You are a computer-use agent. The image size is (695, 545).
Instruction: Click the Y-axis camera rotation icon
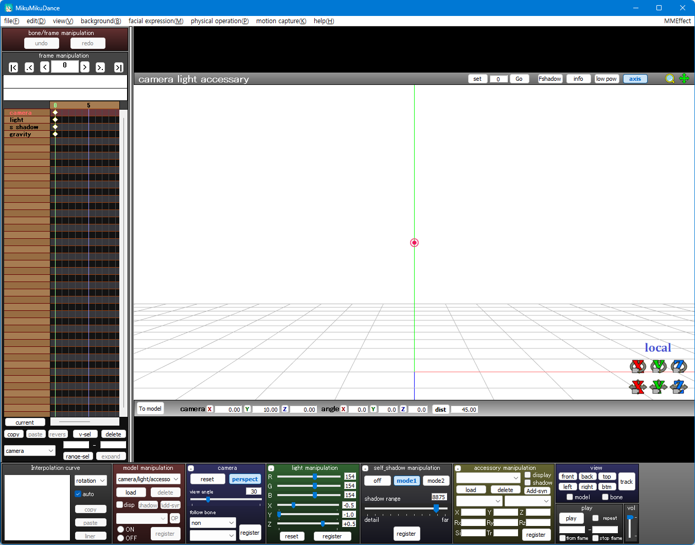(658, 366)
